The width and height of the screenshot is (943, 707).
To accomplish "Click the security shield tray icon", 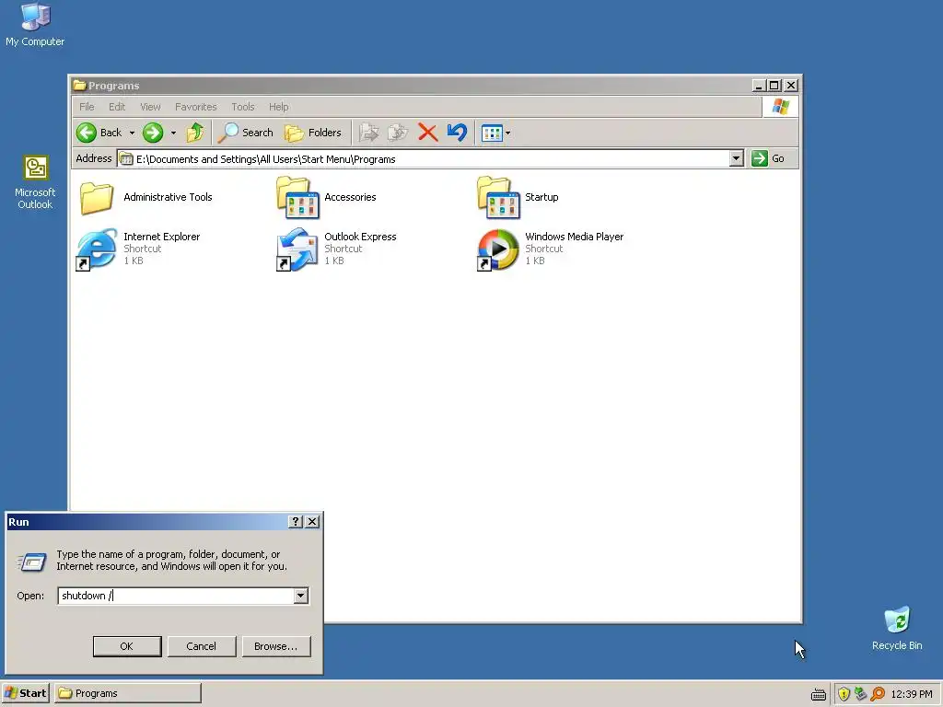I will click(x=844, y=694).
